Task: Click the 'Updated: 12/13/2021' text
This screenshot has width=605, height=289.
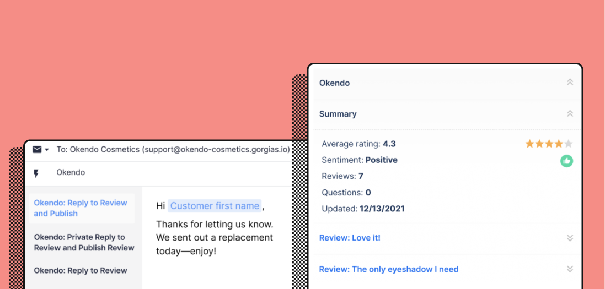Action: click(x=363, y=209)
